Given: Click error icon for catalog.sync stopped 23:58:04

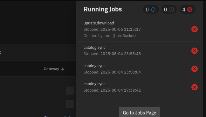Looking at the screenshot, I should click(x=195, y=69).
